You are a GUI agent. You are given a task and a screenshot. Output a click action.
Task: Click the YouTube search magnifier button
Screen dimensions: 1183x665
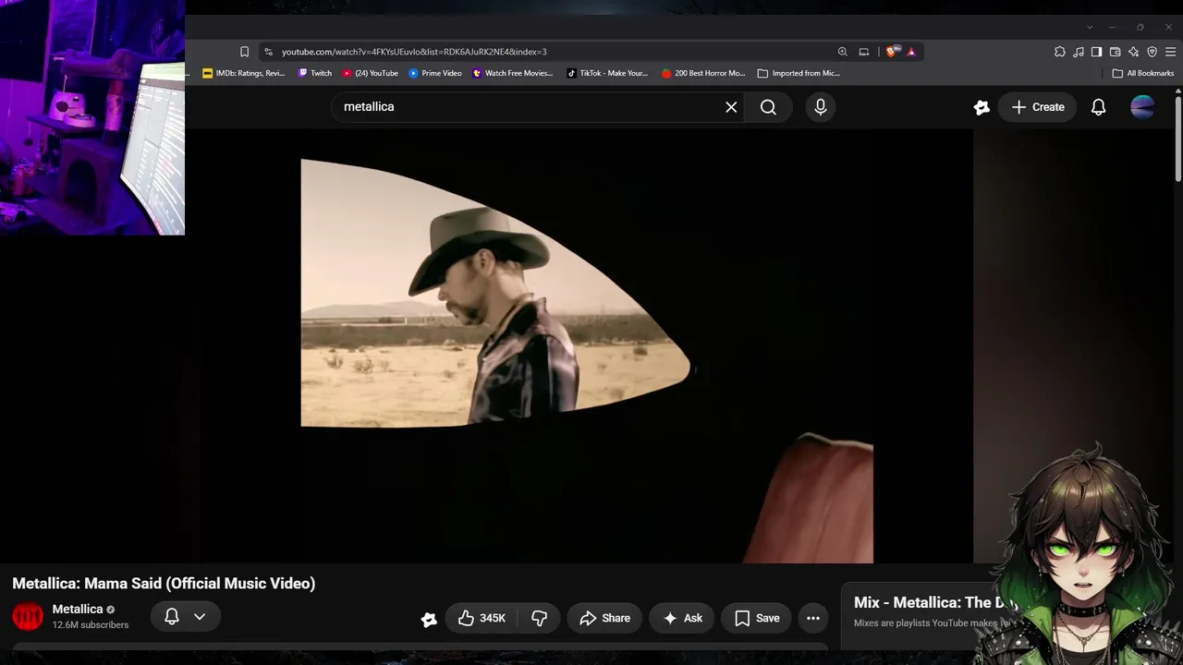point(768,107)
